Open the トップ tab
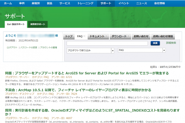185x123 pixels. [69, 36]
